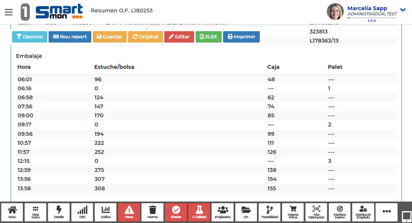Open the Detalle lightning icon
The width and height of the screenshot is (412, 223).
(x=59, y=212)
